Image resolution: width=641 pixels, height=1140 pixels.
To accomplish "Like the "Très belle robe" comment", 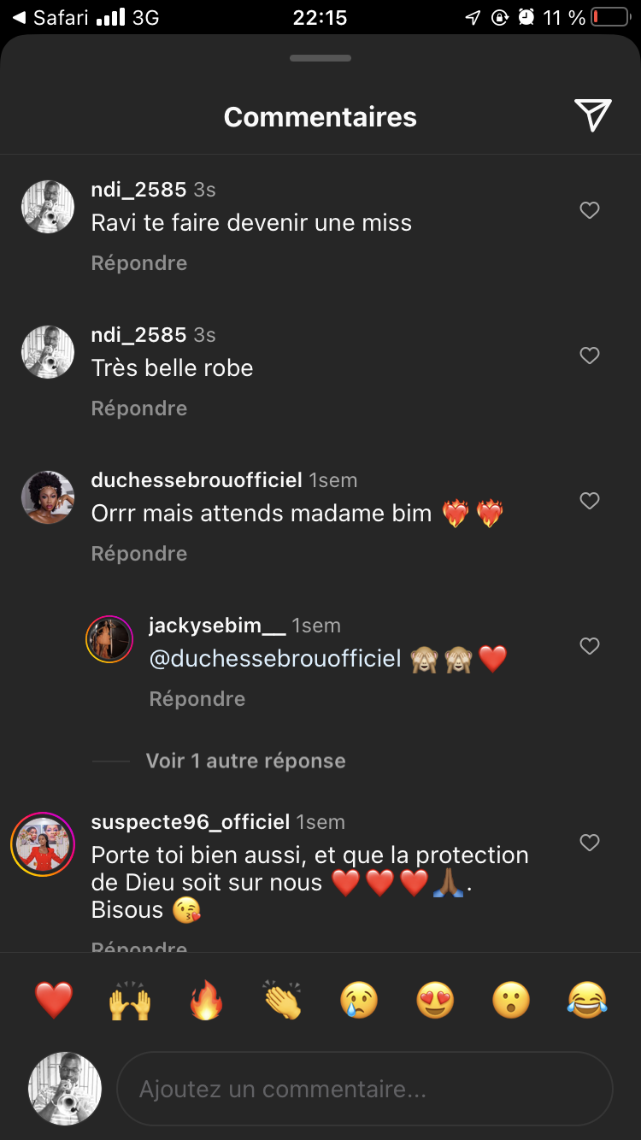I will (590, 356).
